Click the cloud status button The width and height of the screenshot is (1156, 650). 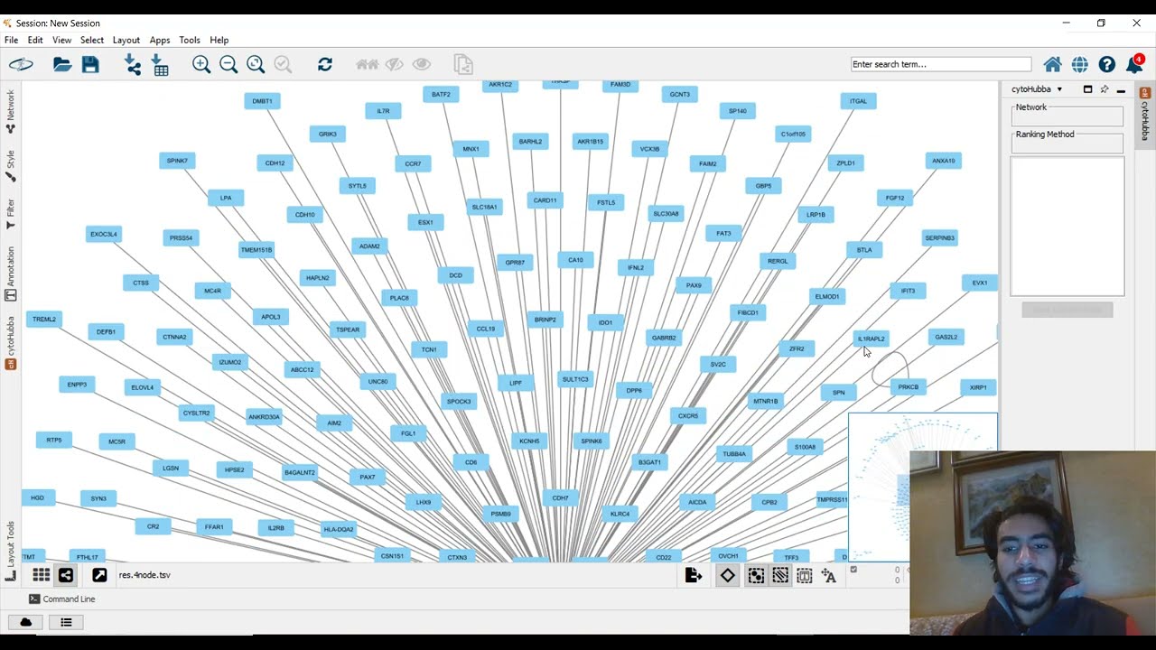coord(25,622)
